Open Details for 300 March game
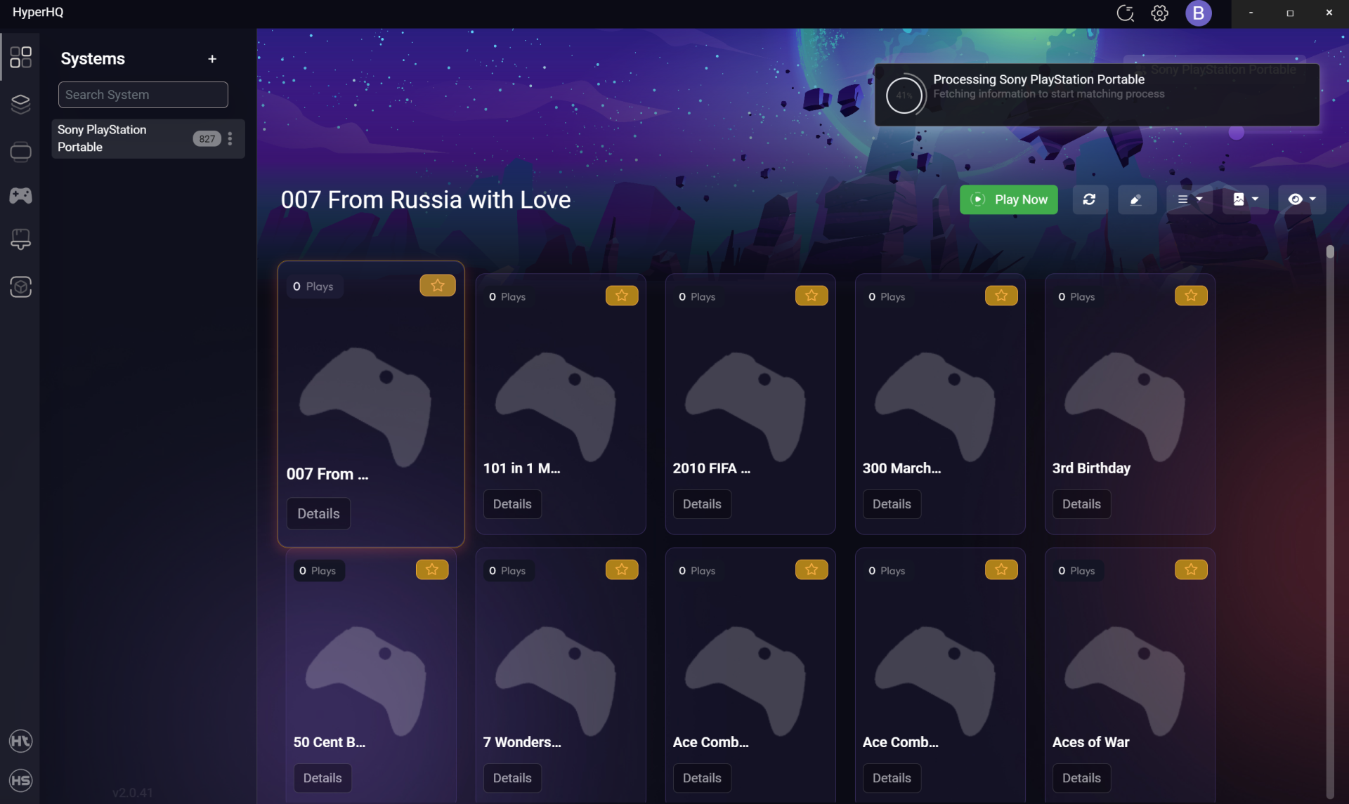Screen dimensions: 1349x804 click(x=891, y=504)
